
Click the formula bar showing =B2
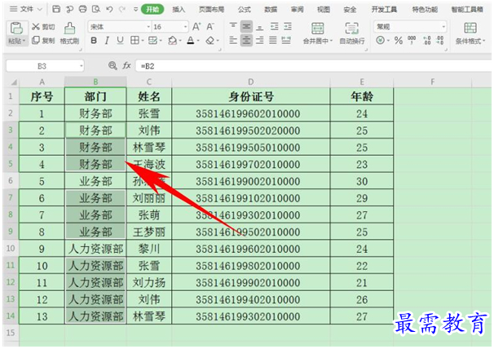pos(314,66)
